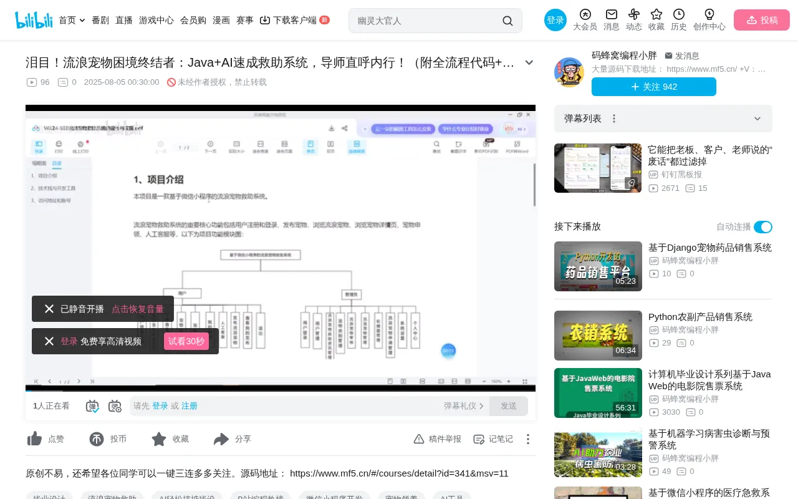Open 记笔记 note-taking tool

[493, 439]
